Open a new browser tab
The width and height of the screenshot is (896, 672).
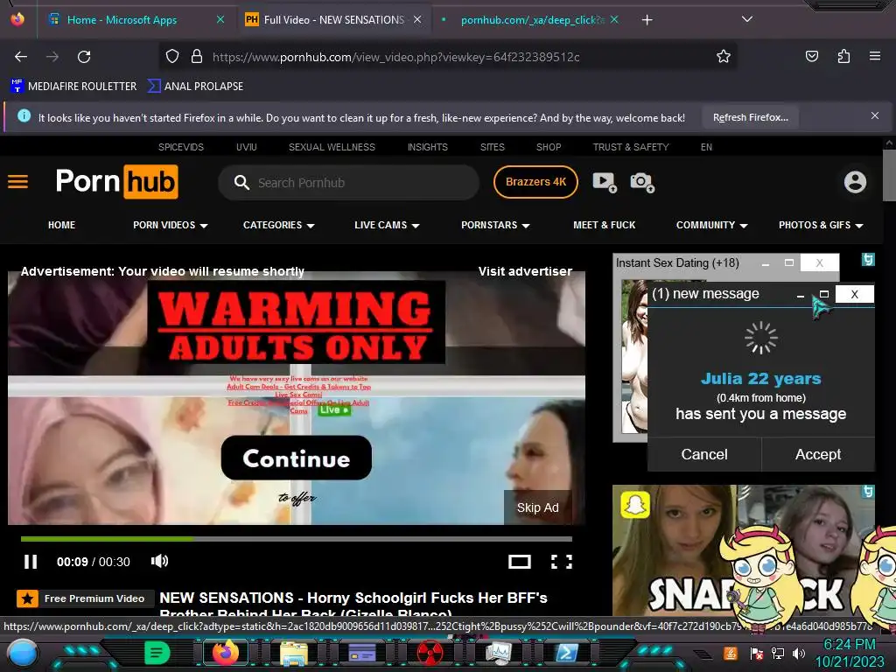(647, 20)
